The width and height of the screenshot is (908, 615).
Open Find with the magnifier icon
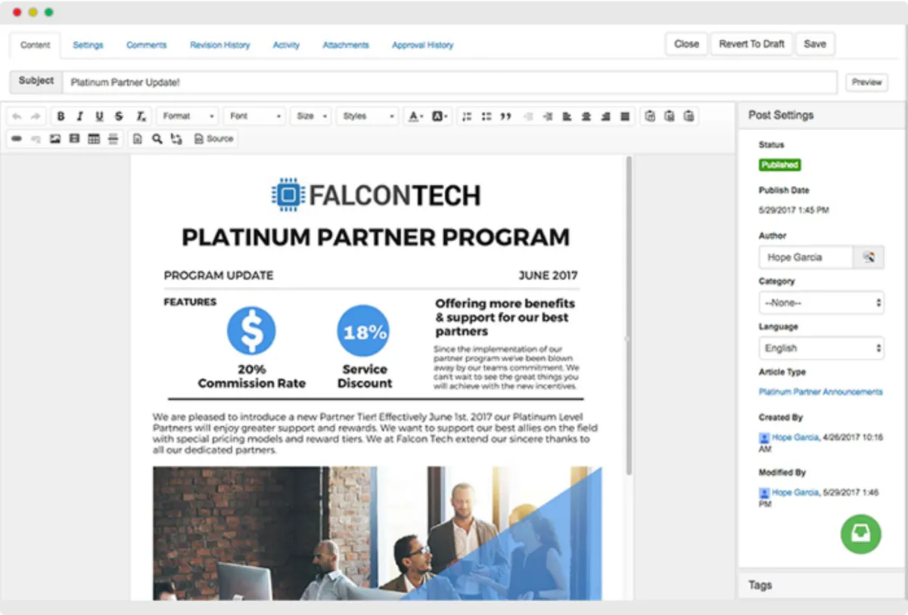tap(157, 139)
